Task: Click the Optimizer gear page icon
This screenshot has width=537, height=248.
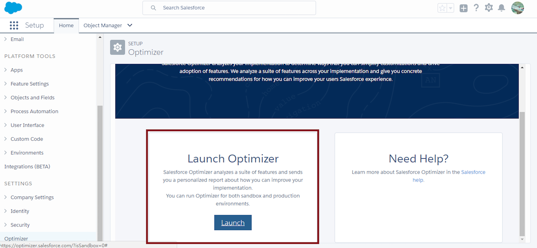Action: (117, 47)
